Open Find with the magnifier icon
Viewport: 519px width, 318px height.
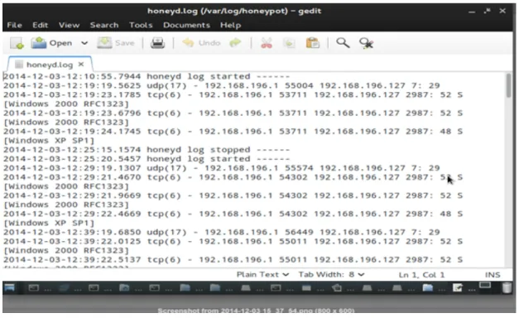point(343,43)
